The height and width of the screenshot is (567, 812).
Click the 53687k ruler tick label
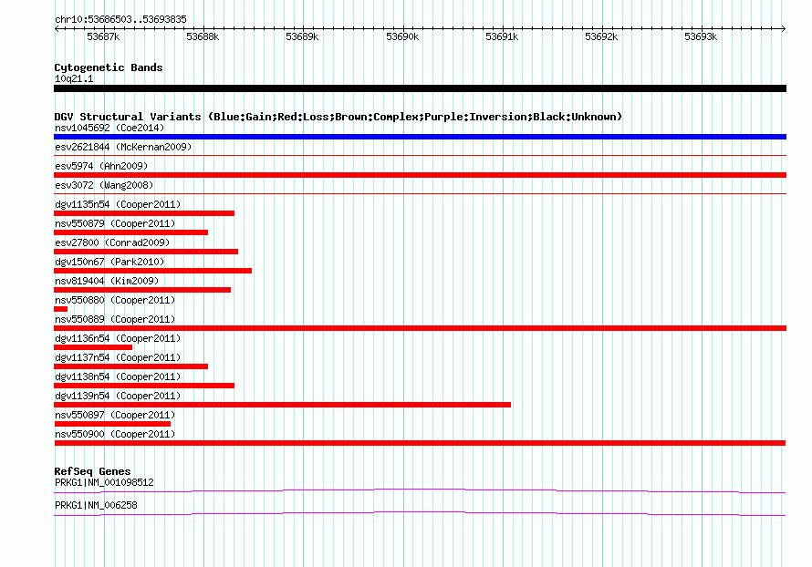tap(103, 36)
